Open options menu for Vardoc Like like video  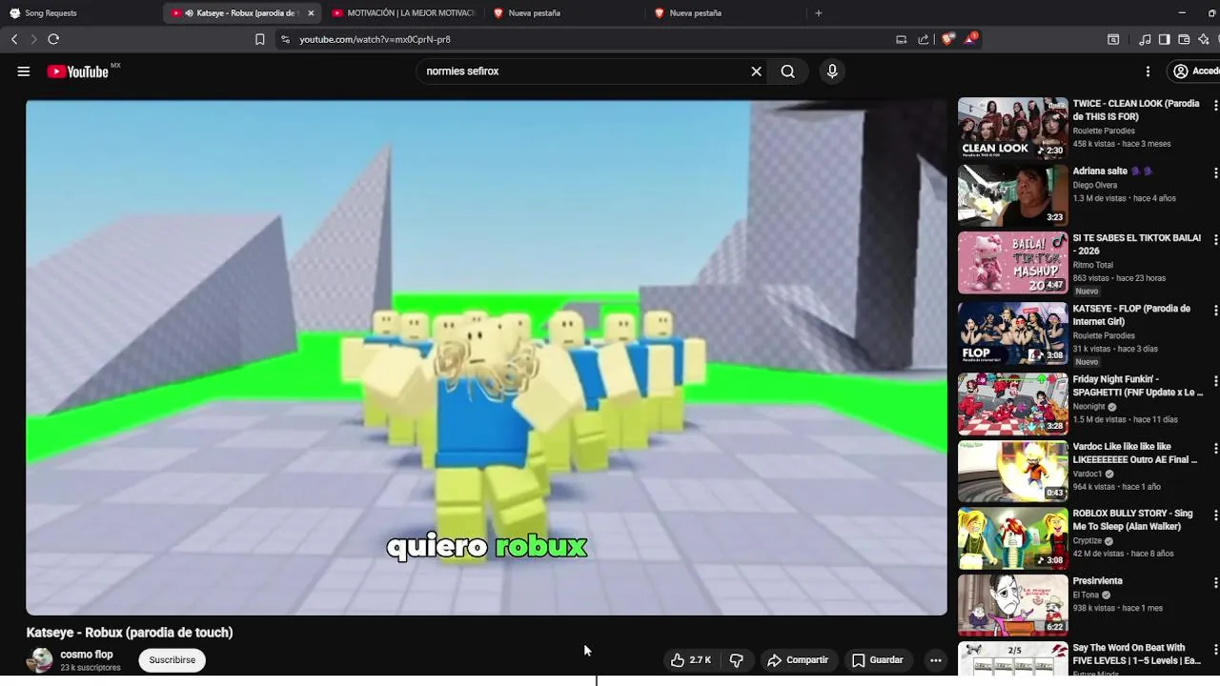tap(1215, 449)
